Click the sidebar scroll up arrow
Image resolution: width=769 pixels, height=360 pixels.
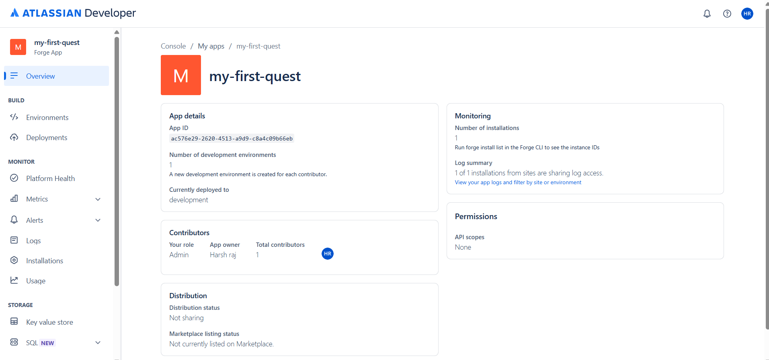pyautogui.click(x=117, y=32)
